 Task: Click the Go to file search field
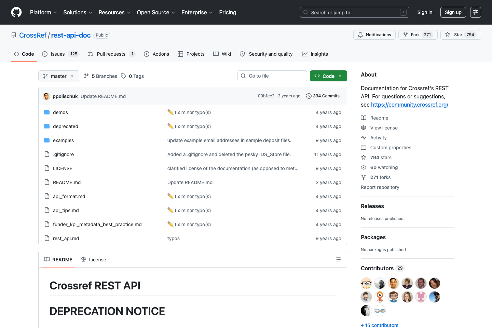click(272, 76)
